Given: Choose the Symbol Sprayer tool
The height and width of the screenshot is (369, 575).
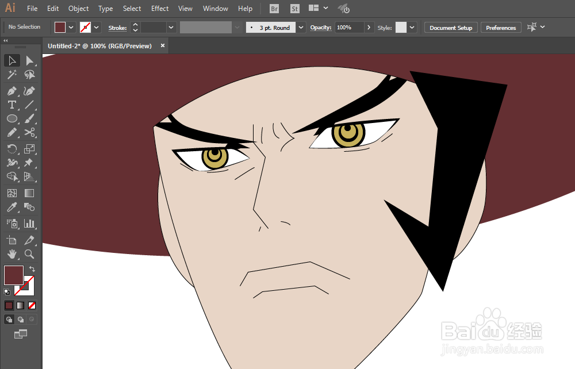Looking at the screenshot, I should 11,224.
